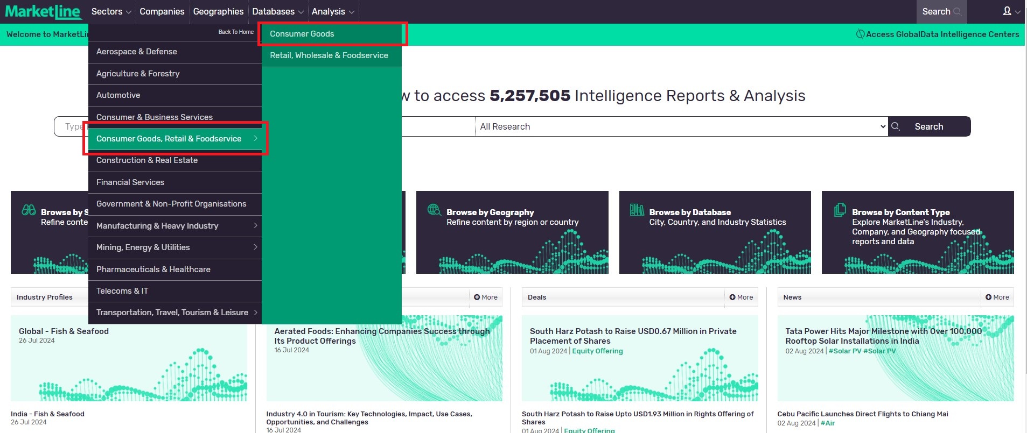This screenshot has width=1027, height=433.
Task: Open the Databases menu
Action: tap(277, 12)
